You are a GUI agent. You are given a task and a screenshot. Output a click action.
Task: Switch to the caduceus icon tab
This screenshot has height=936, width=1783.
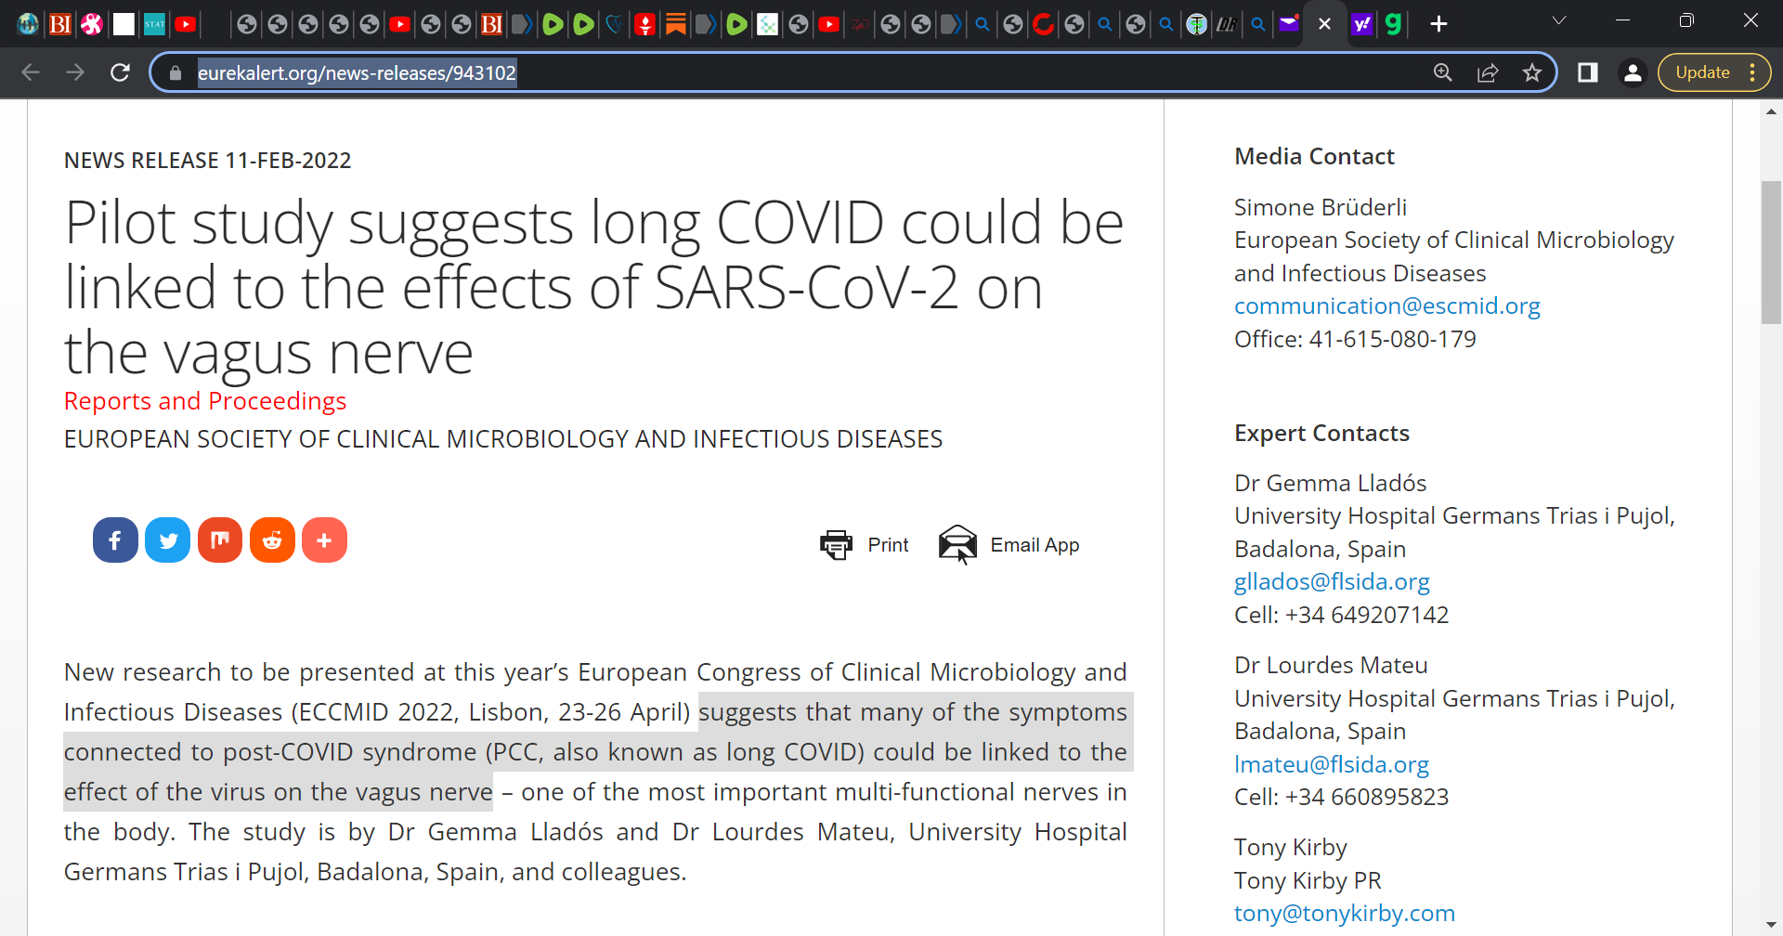[1197, 24]
